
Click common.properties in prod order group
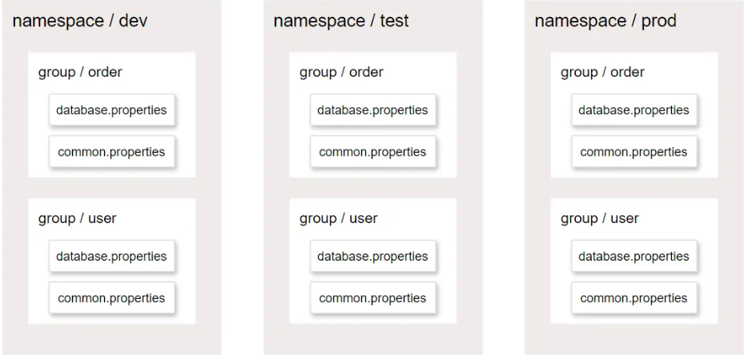pos(633,152)
